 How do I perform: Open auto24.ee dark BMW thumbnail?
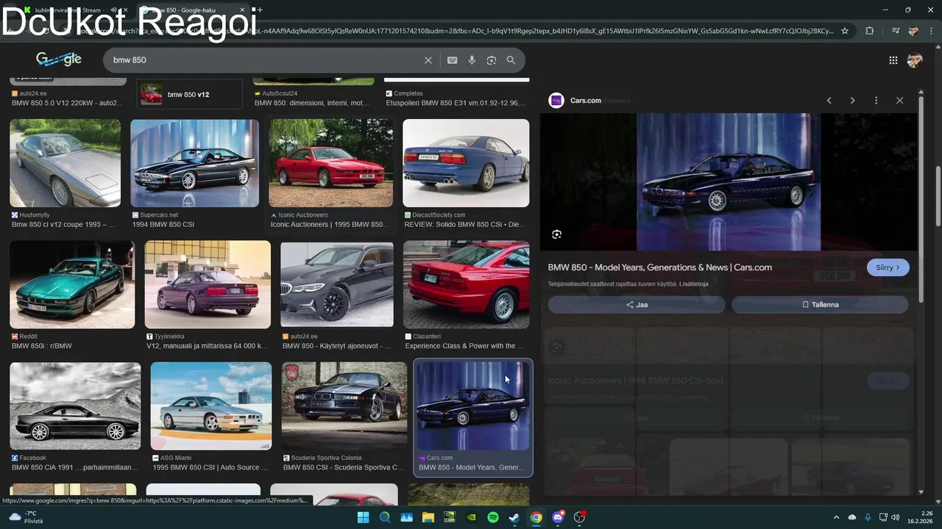pos(337,284)
